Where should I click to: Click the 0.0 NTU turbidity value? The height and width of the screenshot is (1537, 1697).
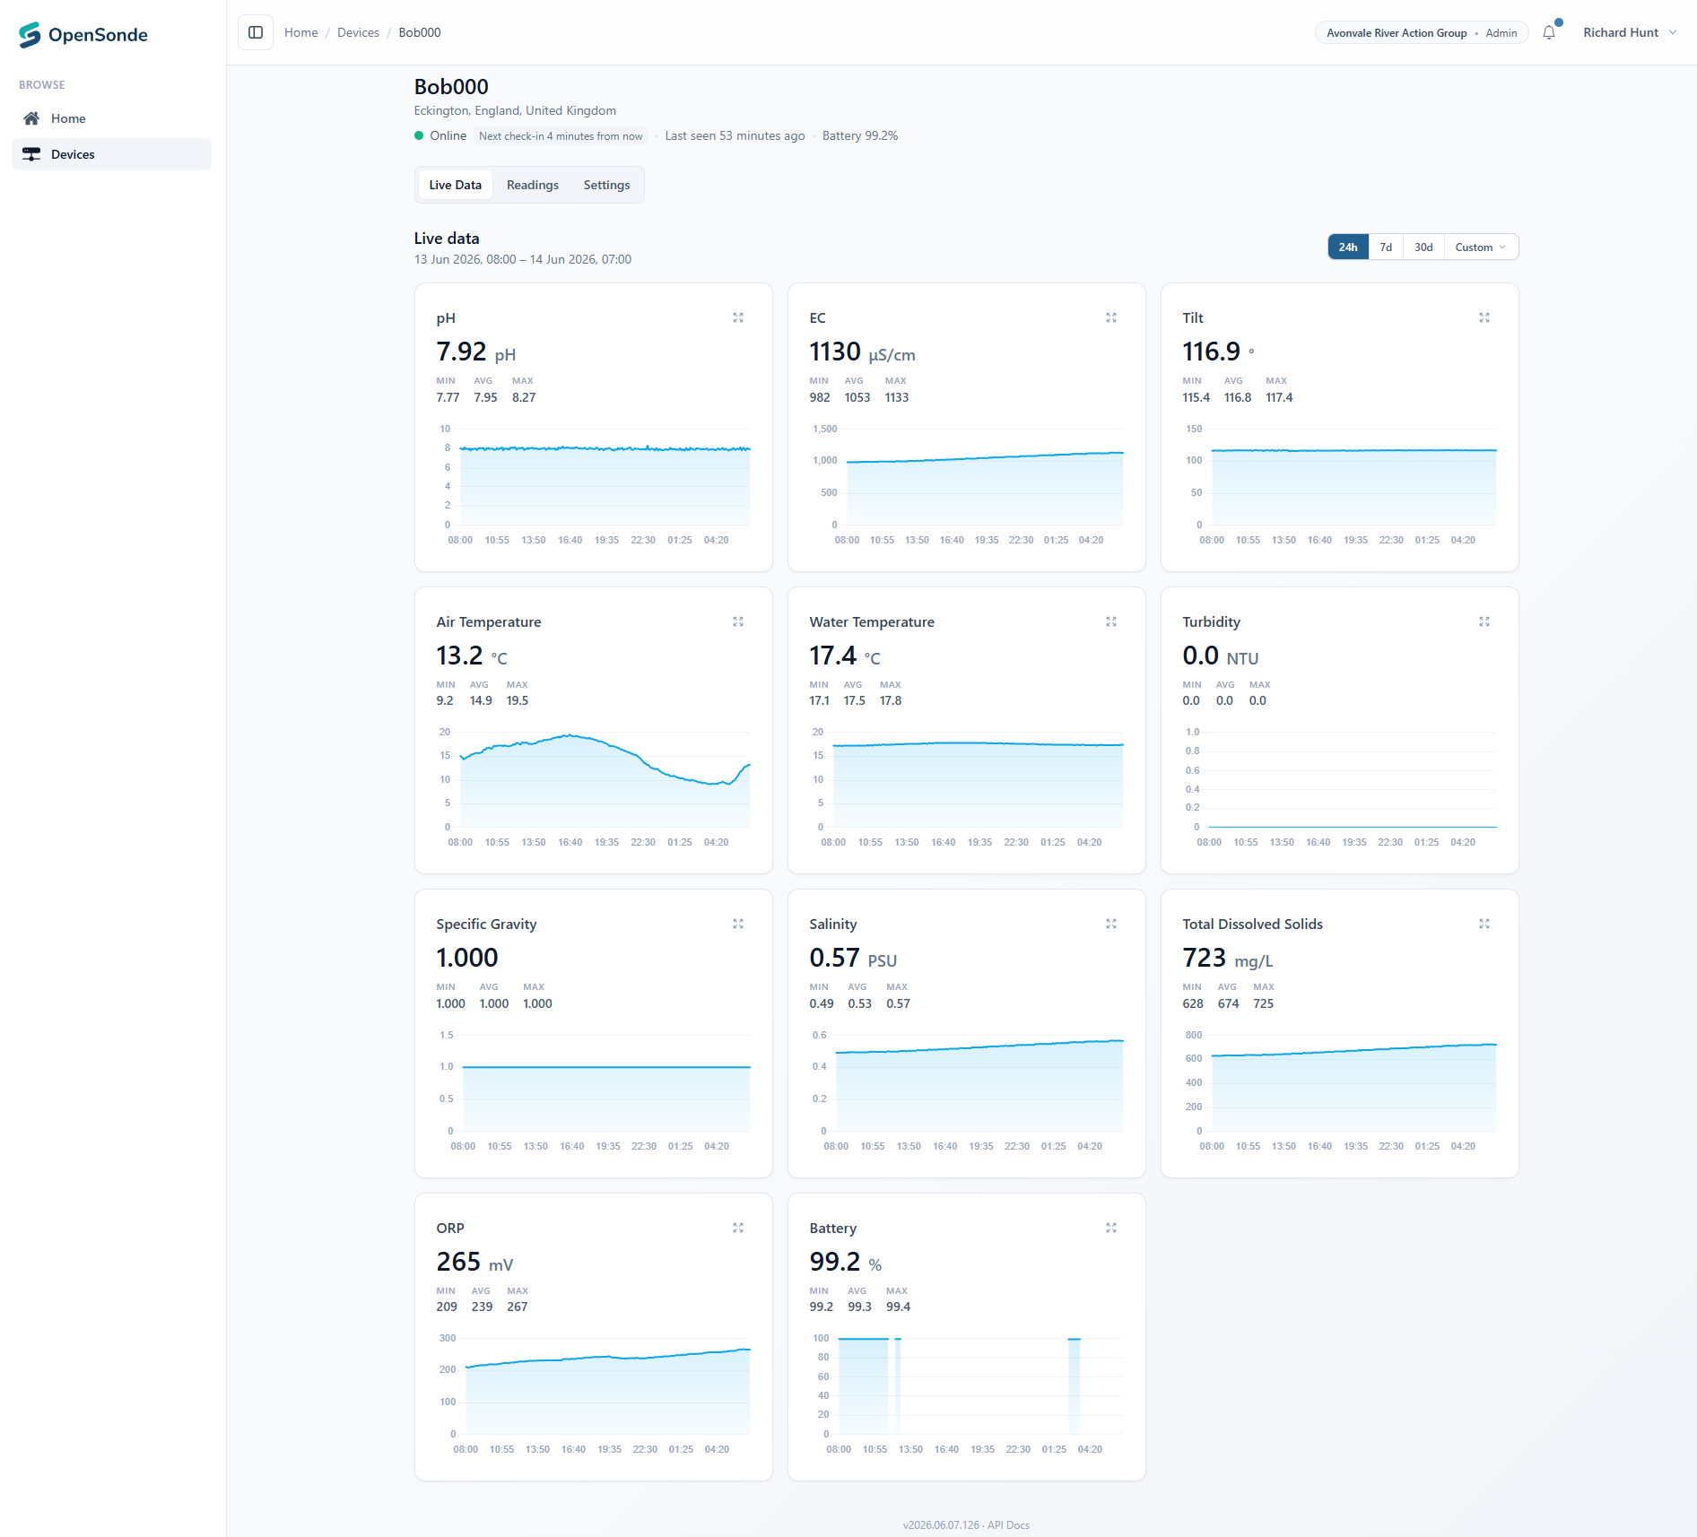pyautogui.click(x=1221, y=656)
